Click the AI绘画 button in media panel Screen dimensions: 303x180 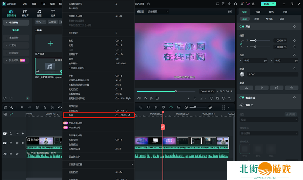[x=53, y=22]
